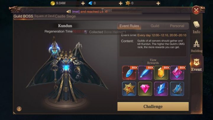Click the exclamation info icon below Kundun
The width and height of the screenshot is (213, 120).
coord(19,109)
